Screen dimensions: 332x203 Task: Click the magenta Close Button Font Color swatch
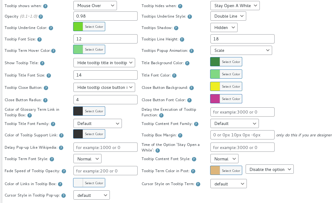(x=215, y=99)
